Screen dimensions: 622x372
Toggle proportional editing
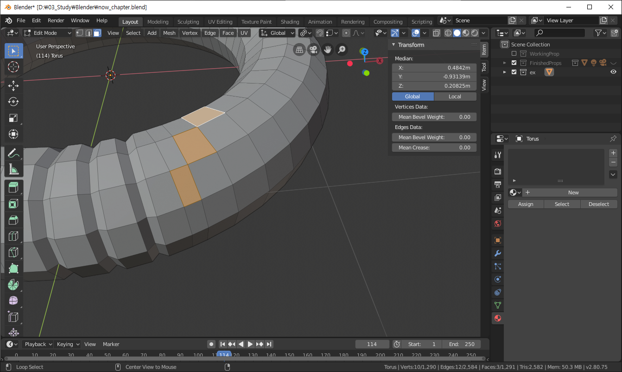click(x=346, y=33)
